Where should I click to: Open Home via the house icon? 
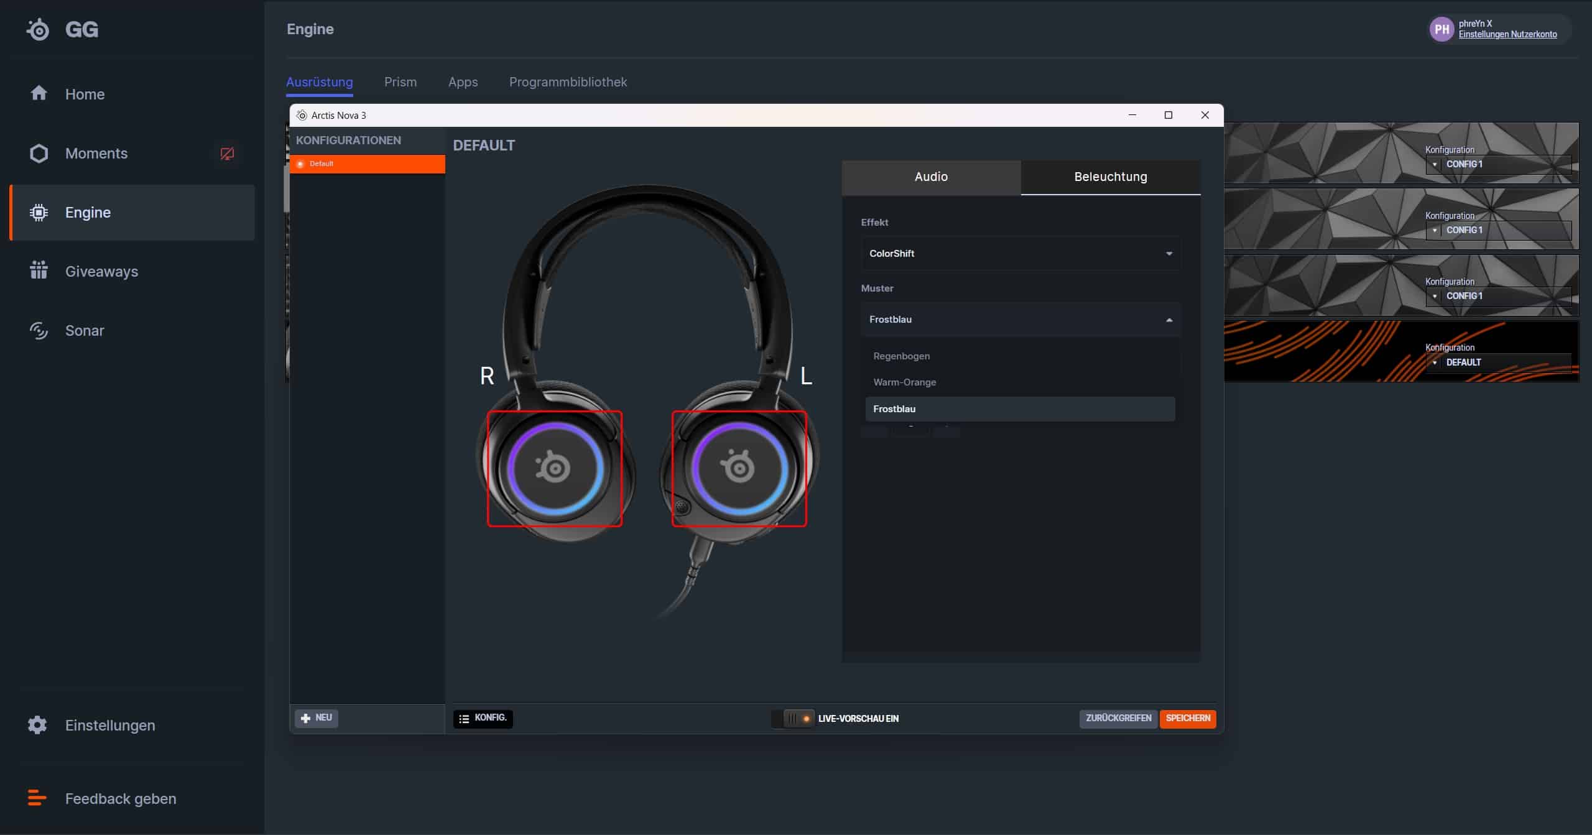click(x=39, y=93)
